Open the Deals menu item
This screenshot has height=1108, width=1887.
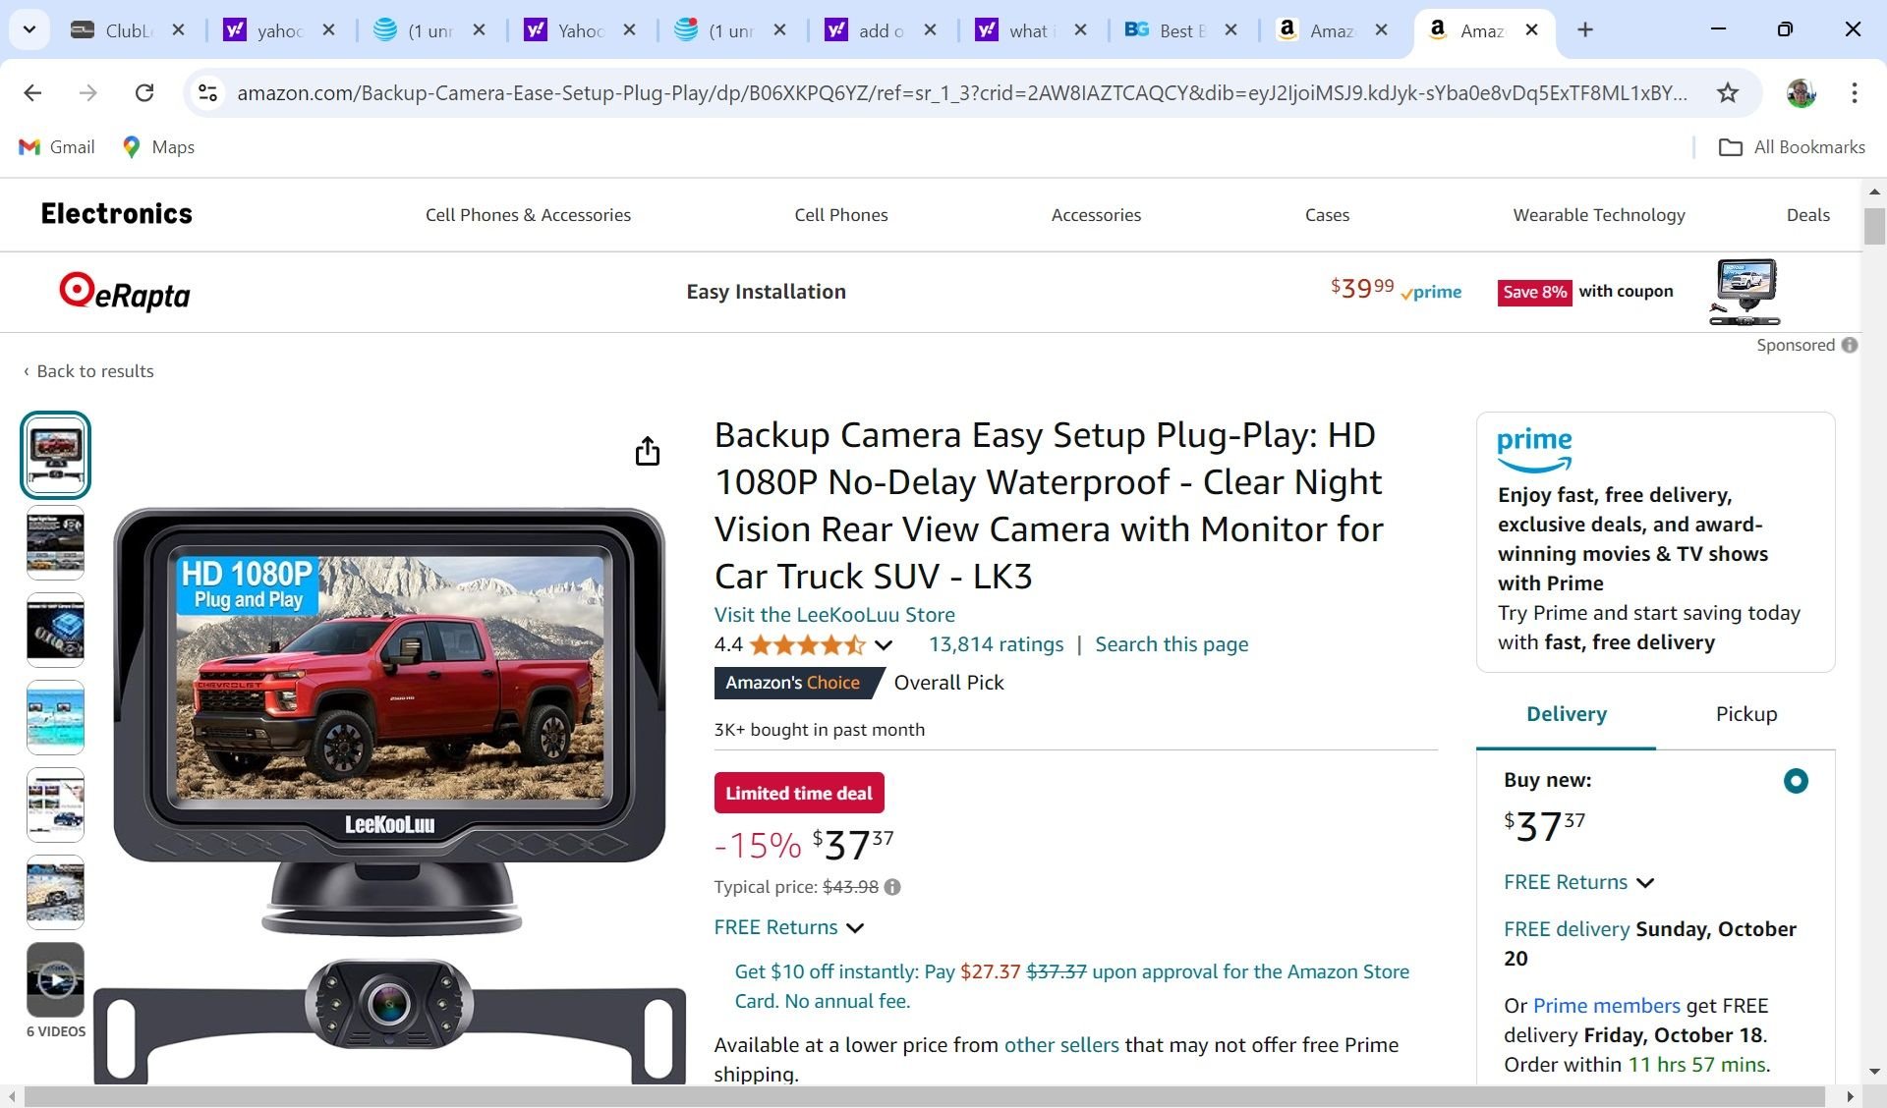1807,215
